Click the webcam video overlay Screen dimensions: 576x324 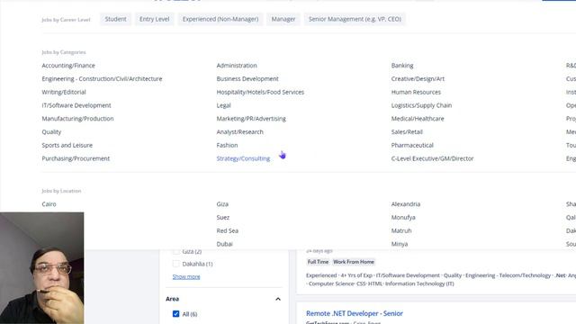(42, 268)
